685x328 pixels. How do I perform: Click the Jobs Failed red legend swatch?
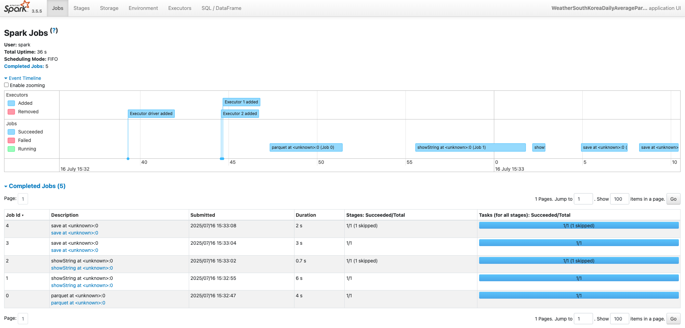click(x=11, y=140)
